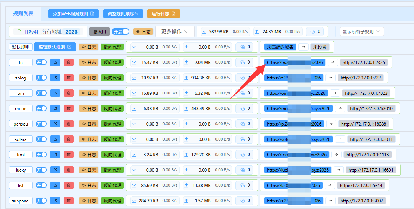Click the delete icon for pansou rule
Image resolution: width=414 pixels, height=209 pixels.
point(69,124)
